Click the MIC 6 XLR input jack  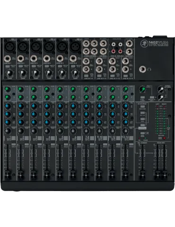click(x=75, y=46)
